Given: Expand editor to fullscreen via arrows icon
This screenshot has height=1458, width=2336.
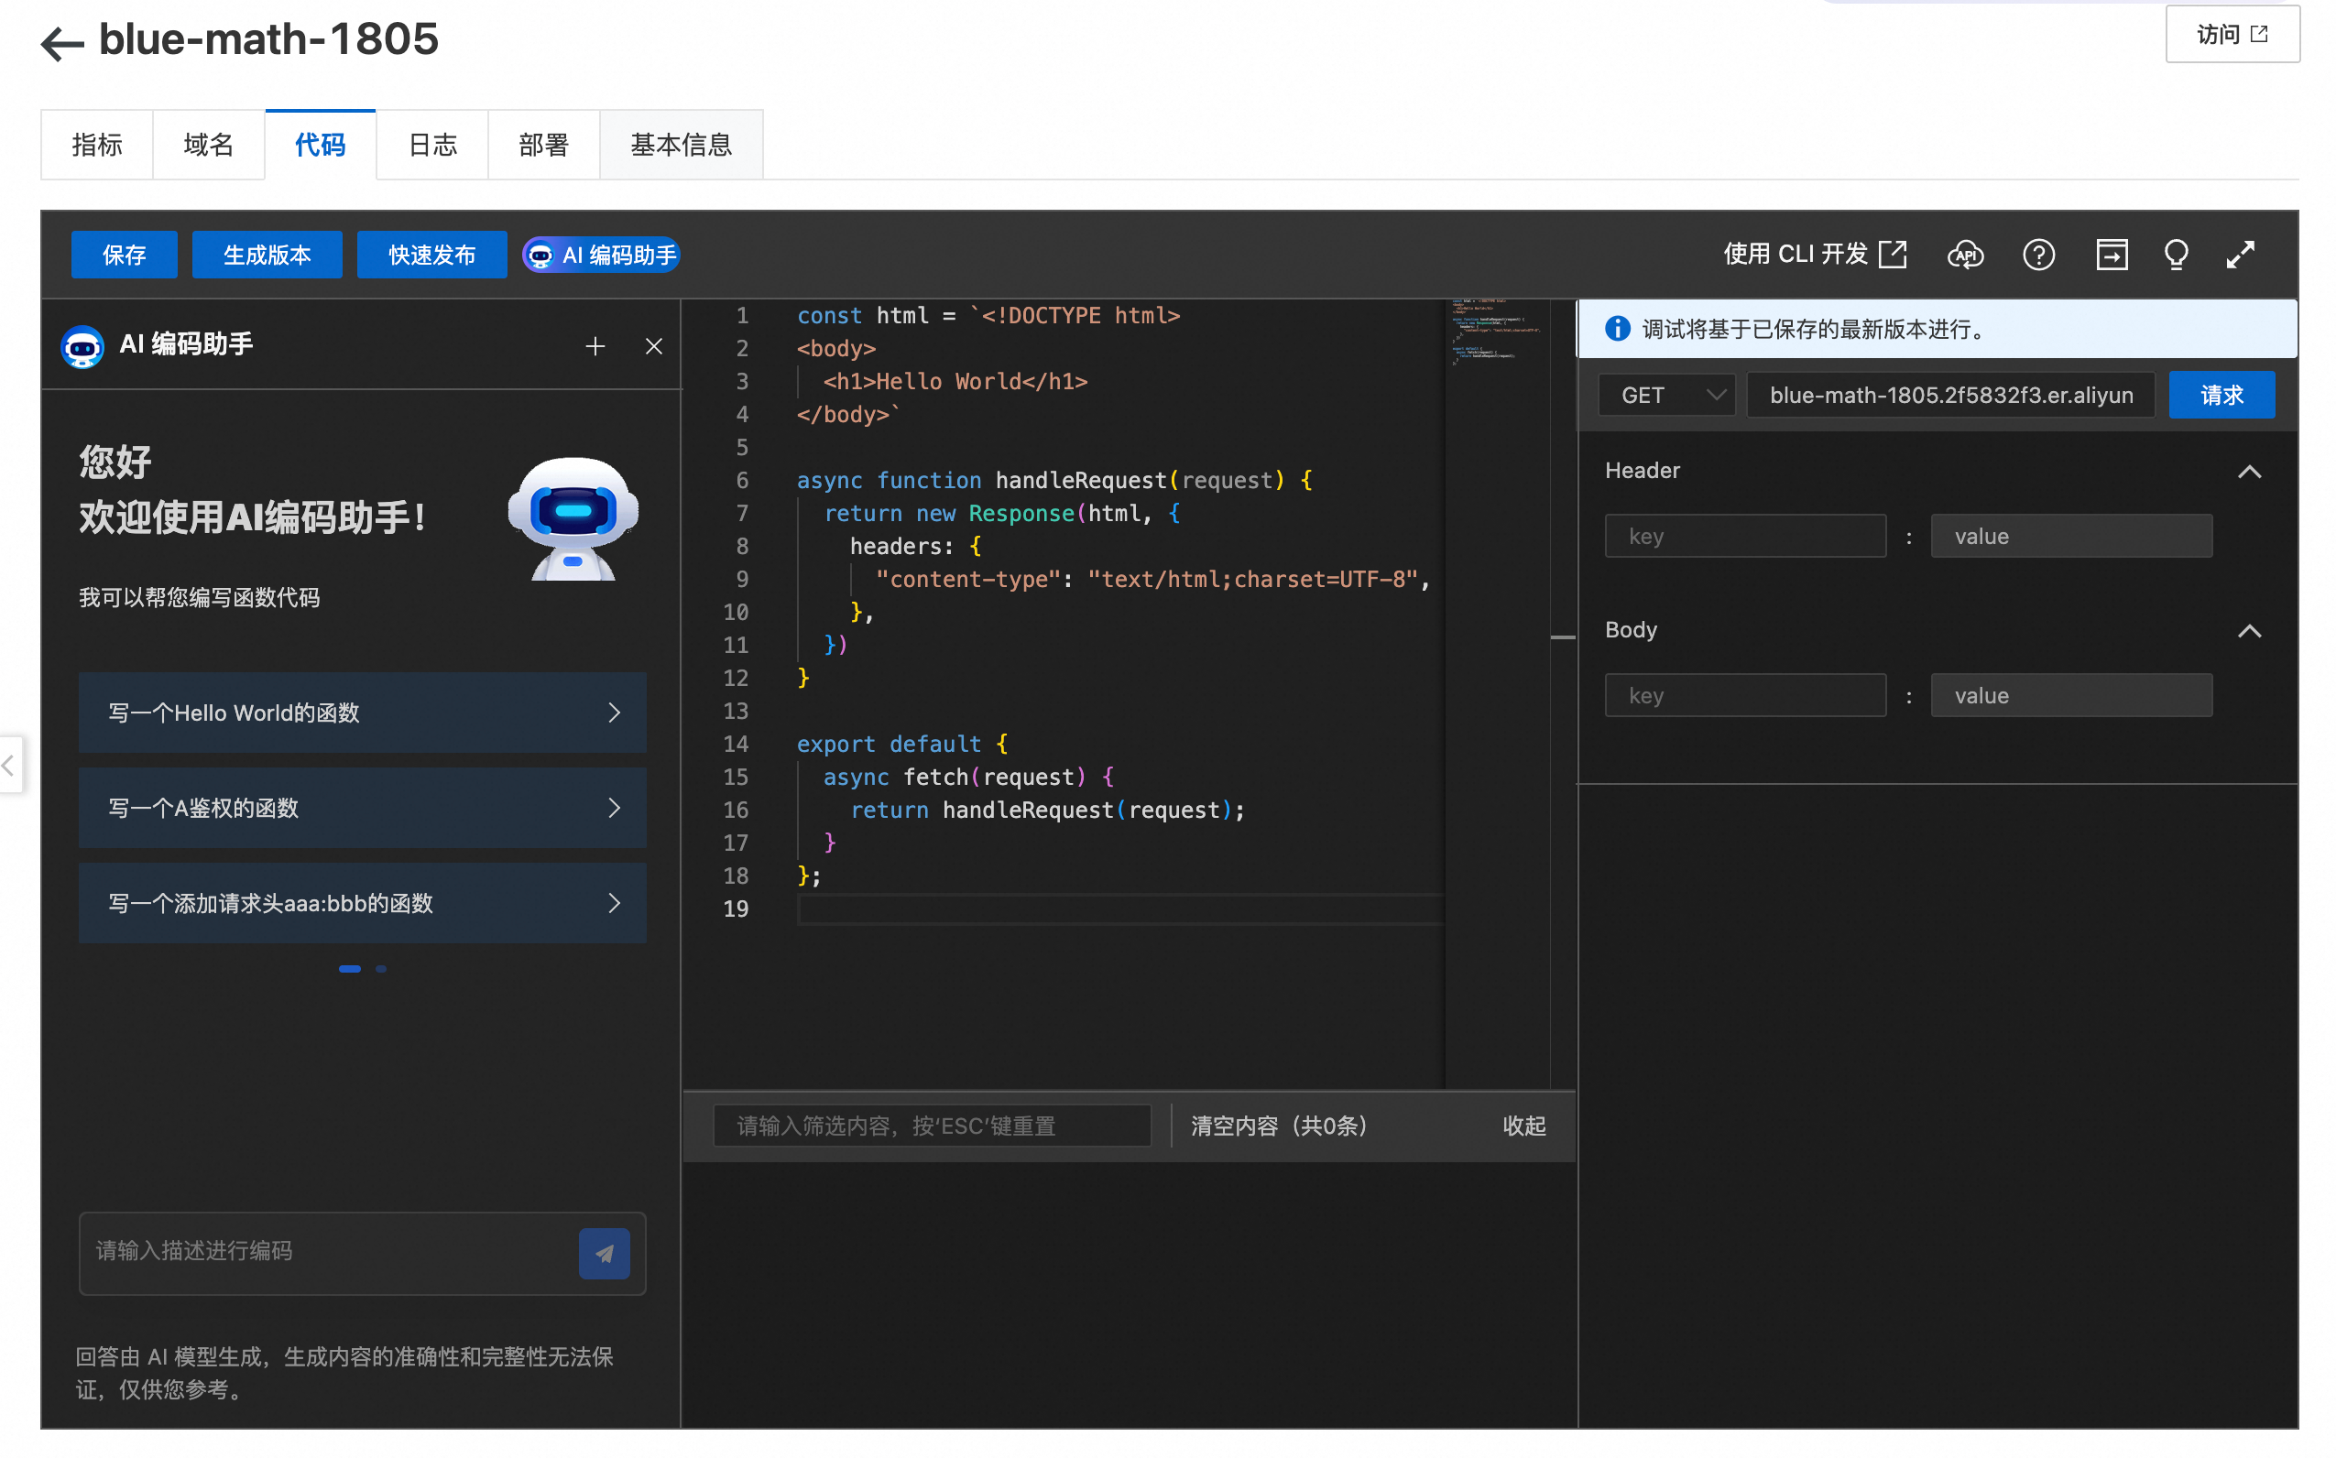Looking at the screenshot, I should (x=2240, y=255).
